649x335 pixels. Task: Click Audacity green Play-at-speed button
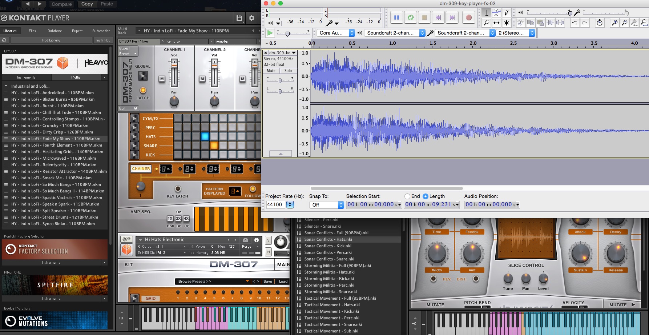coord(270,33)
